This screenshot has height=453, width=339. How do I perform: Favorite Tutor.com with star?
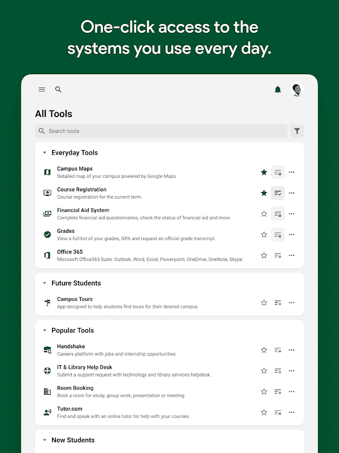click(264, 413)
